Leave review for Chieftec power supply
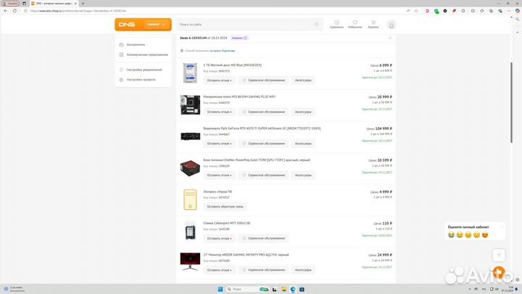This screenshot has width=522, height=294. pyautogui.click(x=219, y=175)
